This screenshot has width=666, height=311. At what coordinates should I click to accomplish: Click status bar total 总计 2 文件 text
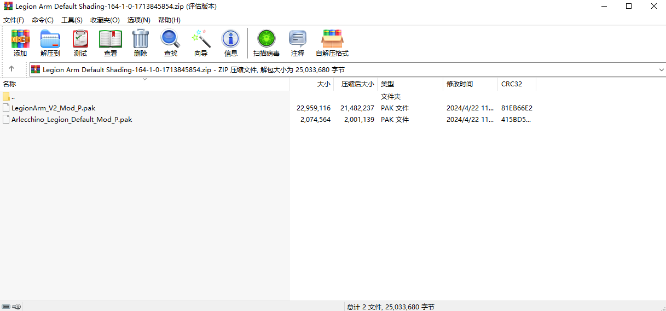click(x=391, y=307)
